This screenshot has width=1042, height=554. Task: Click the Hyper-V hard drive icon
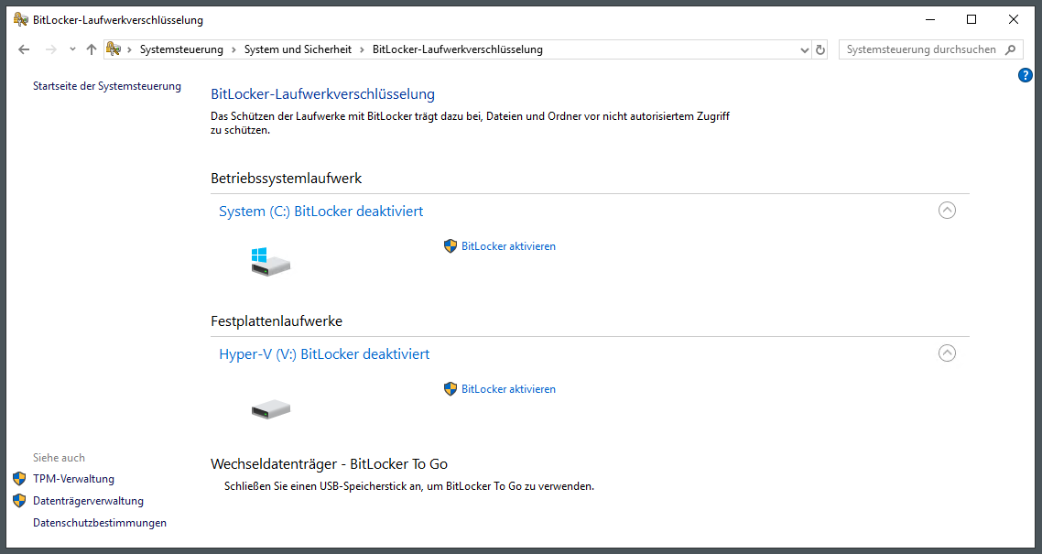coord(270,408)
